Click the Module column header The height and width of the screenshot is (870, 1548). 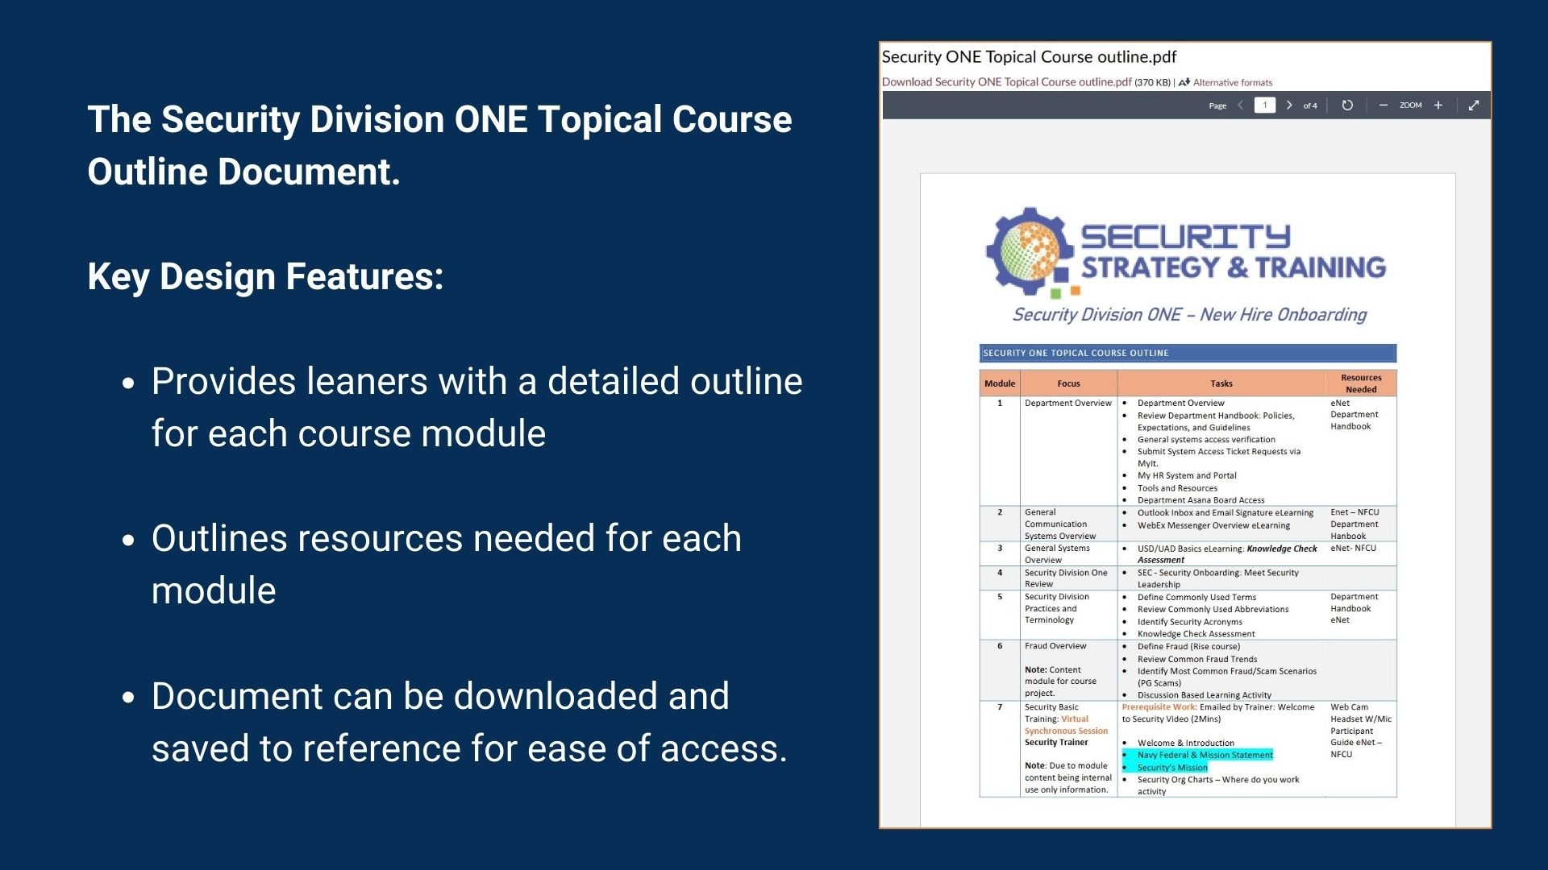click(1000, 383)
